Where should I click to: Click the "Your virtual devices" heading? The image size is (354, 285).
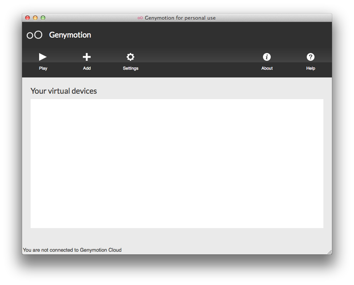point(64,91)
